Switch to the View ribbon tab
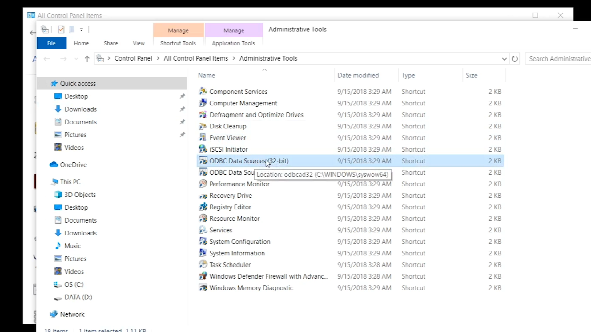Viewport: 591px width, 332px height. click(139, 43)
